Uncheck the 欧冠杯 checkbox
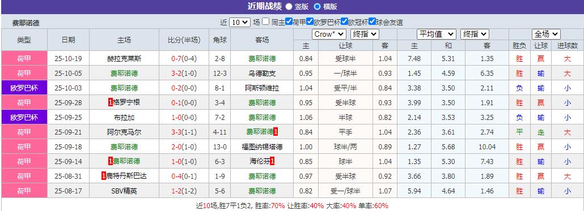584x211 pixels. [344, 21]
